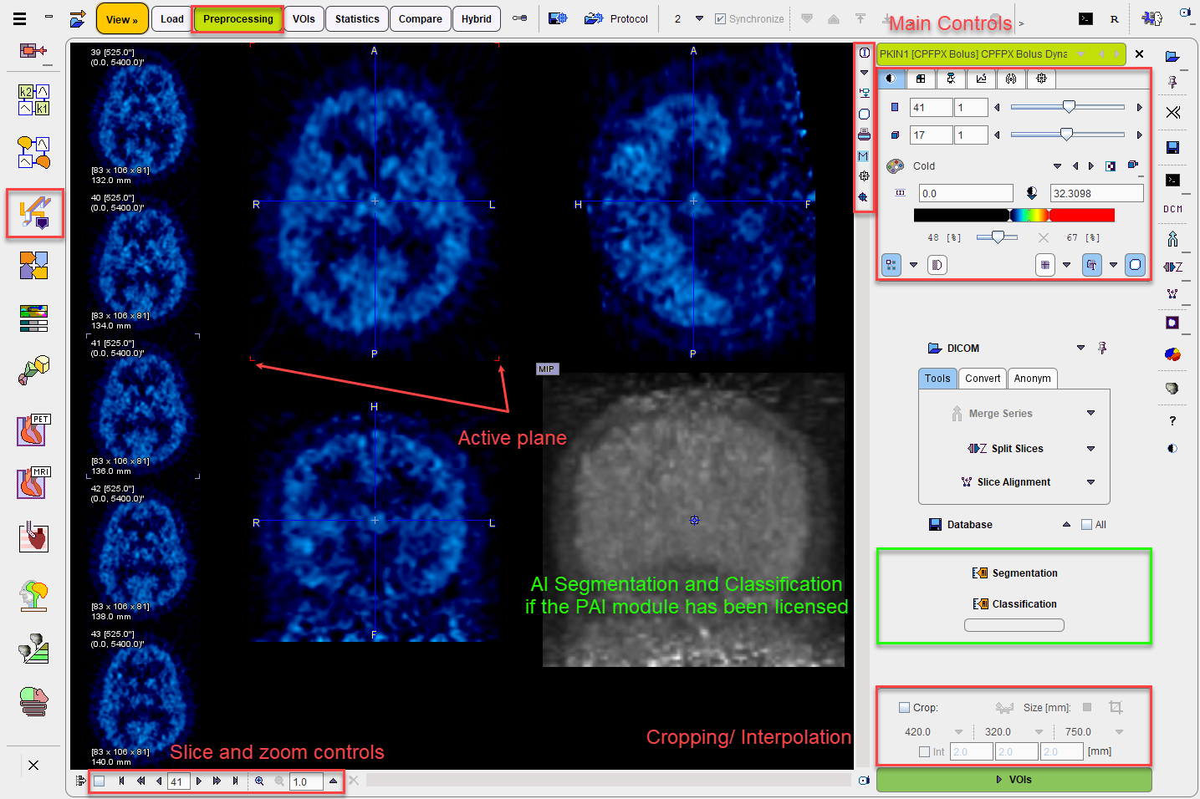Open the 420.0 crop size dropdown
This screenshot has width=1200, height=799.
pos(958,731)
